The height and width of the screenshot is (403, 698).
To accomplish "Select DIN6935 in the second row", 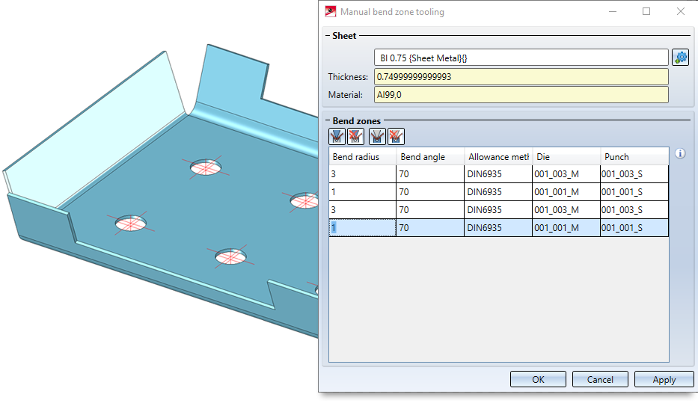I will [x=498, y=191].
